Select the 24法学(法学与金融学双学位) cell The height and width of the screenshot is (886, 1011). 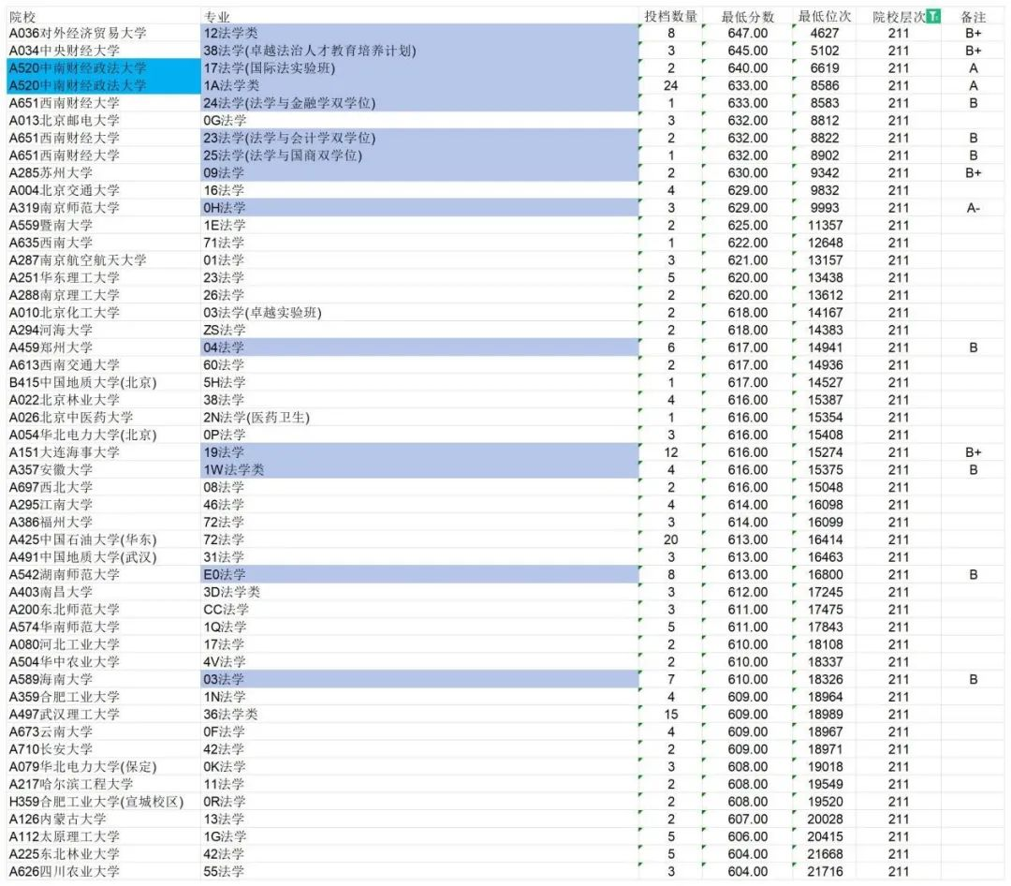coord(418,103)
